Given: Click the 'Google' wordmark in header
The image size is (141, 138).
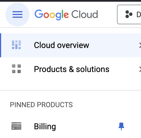Looking at the screenshot, I should [x=52, y=15].
